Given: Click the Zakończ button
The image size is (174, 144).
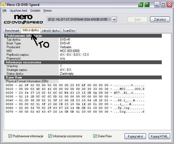Looking at the screenshot, I should coord(160,19).
